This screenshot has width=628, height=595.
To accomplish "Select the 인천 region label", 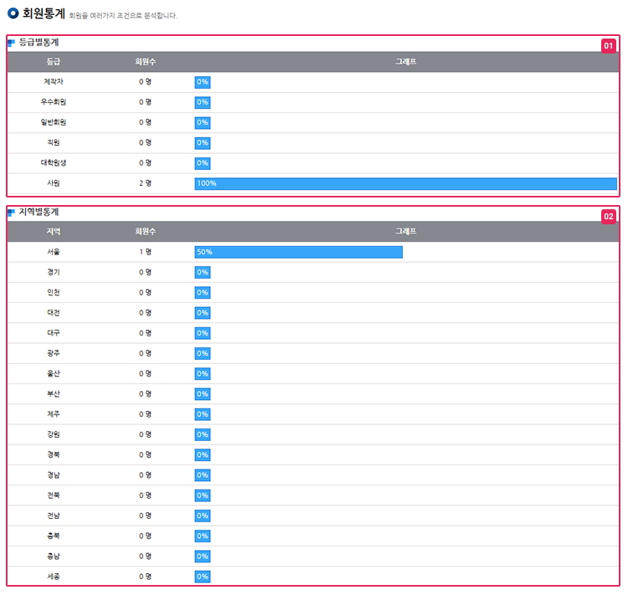I will 54,292.
